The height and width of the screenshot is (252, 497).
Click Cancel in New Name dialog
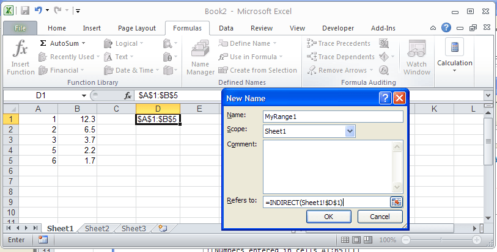point(380,217)
